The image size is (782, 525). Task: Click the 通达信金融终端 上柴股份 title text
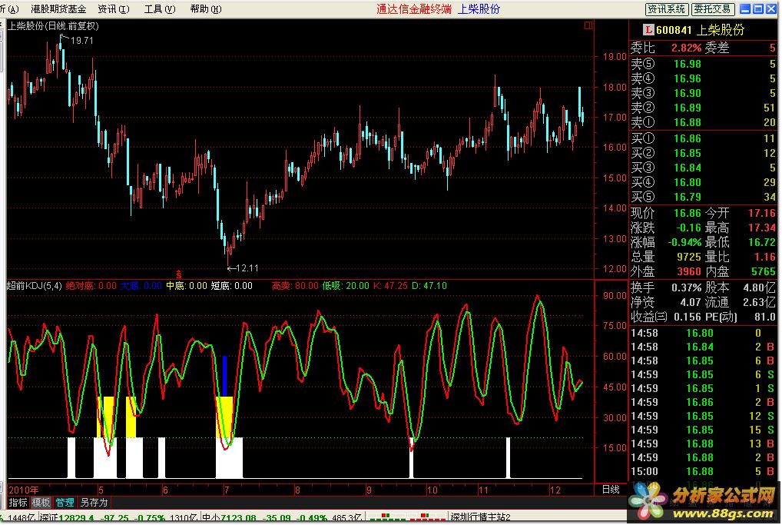point(438,9)
